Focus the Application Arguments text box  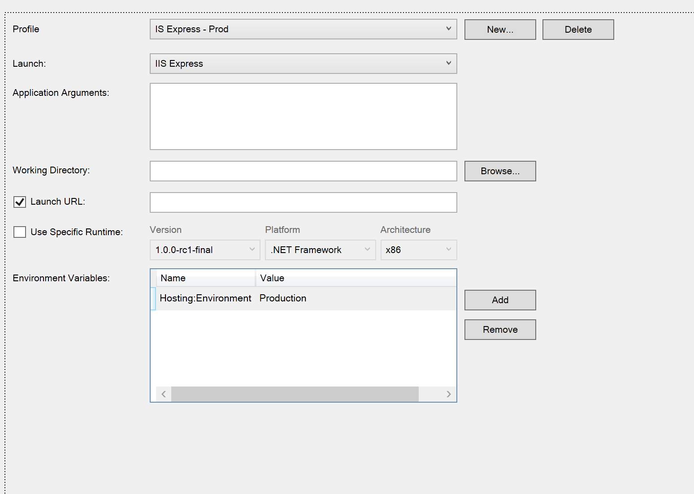point(304,116)
